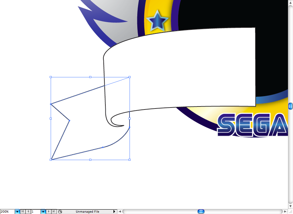
Task: Click the horizontal scrollbar thumb
Action: click(x=201, y=211)
